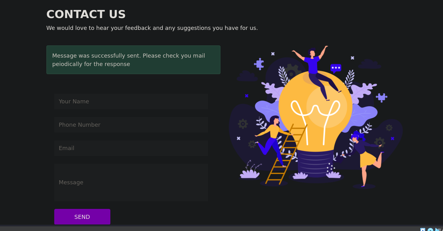Click the woman in the yellow skirt
Image resolution: width=443 pixels, height=231 pixels.
(x=365, y=156)
